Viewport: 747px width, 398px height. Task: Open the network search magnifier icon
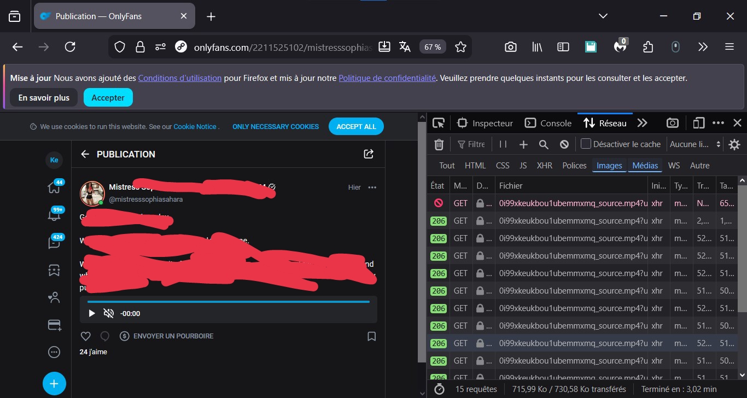544,144
